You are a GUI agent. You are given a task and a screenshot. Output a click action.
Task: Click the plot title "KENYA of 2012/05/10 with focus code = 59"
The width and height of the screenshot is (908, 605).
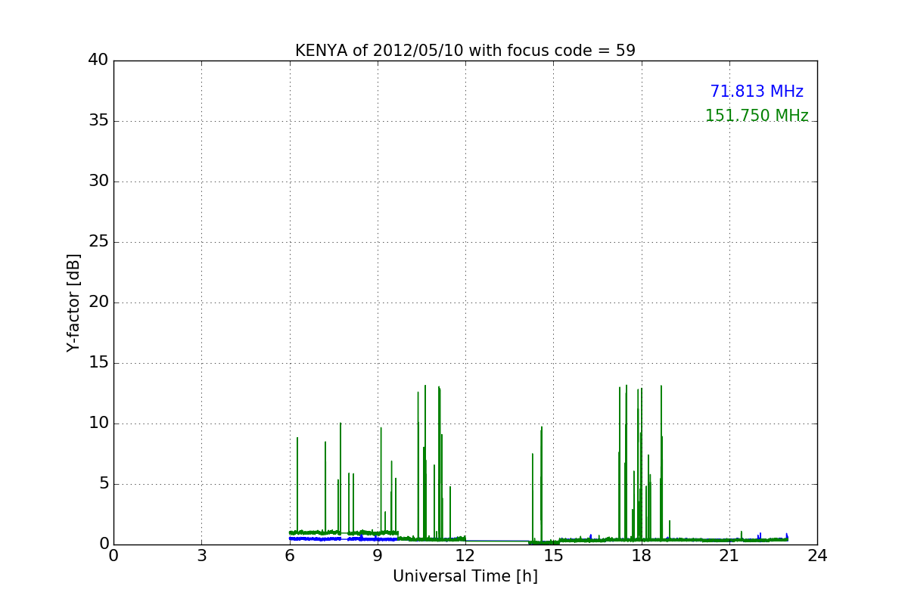(465, 51)
